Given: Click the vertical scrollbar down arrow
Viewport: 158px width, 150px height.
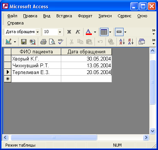Looking at the screenshot, I should point(152,131).
